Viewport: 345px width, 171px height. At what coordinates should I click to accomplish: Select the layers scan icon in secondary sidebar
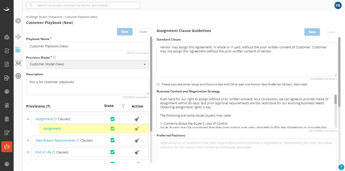(18, 63)
